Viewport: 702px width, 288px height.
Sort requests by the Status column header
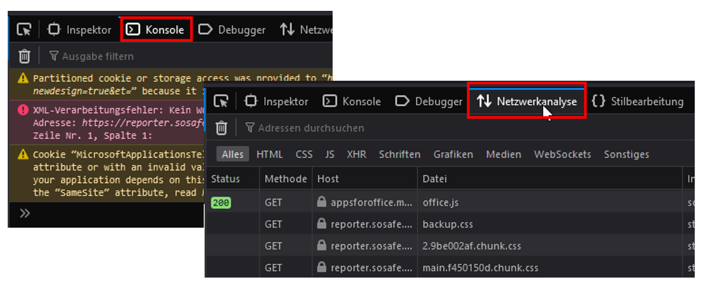pos(226,179)
